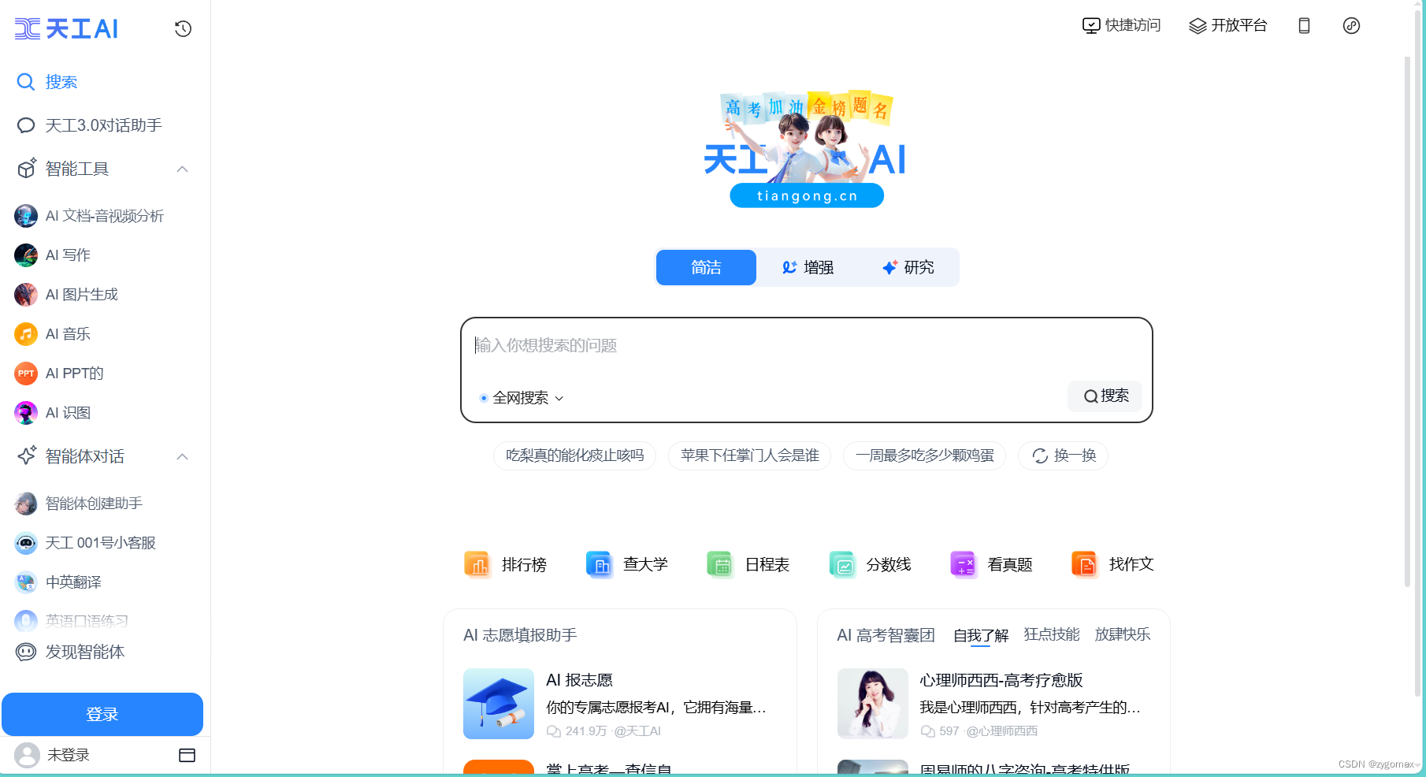
Task: Open the 查大学 shortcut
Action: click(x=627, y=565)
